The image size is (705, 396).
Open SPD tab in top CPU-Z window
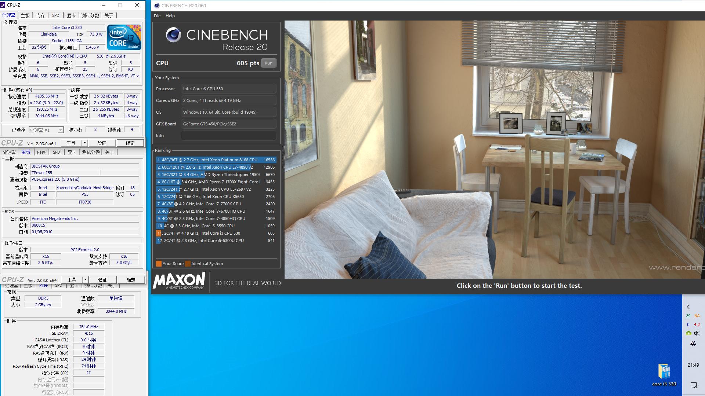click(x=56, y=15)
